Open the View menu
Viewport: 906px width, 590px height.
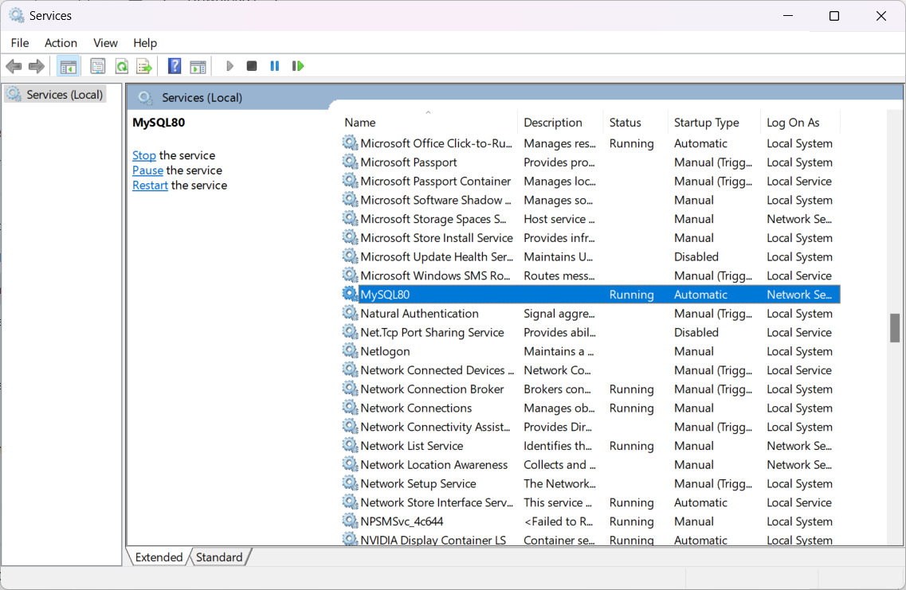[x=105, y=42]
